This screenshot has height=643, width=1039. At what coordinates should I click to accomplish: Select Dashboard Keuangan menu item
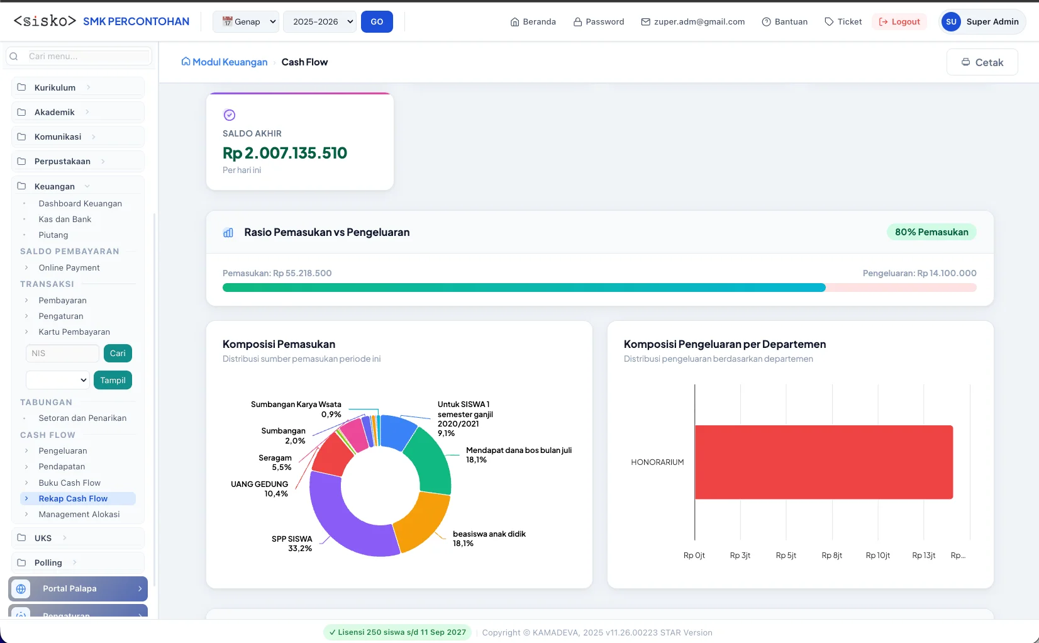click(x=80, y=204)
